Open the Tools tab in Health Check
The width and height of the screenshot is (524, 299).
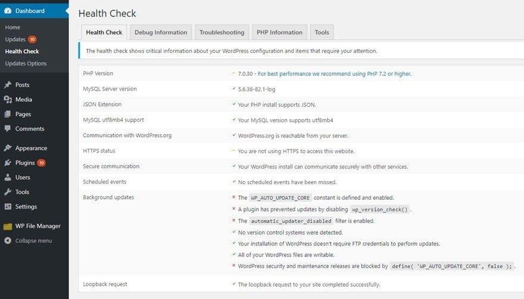pyautogui.click(x=322, y=32)
